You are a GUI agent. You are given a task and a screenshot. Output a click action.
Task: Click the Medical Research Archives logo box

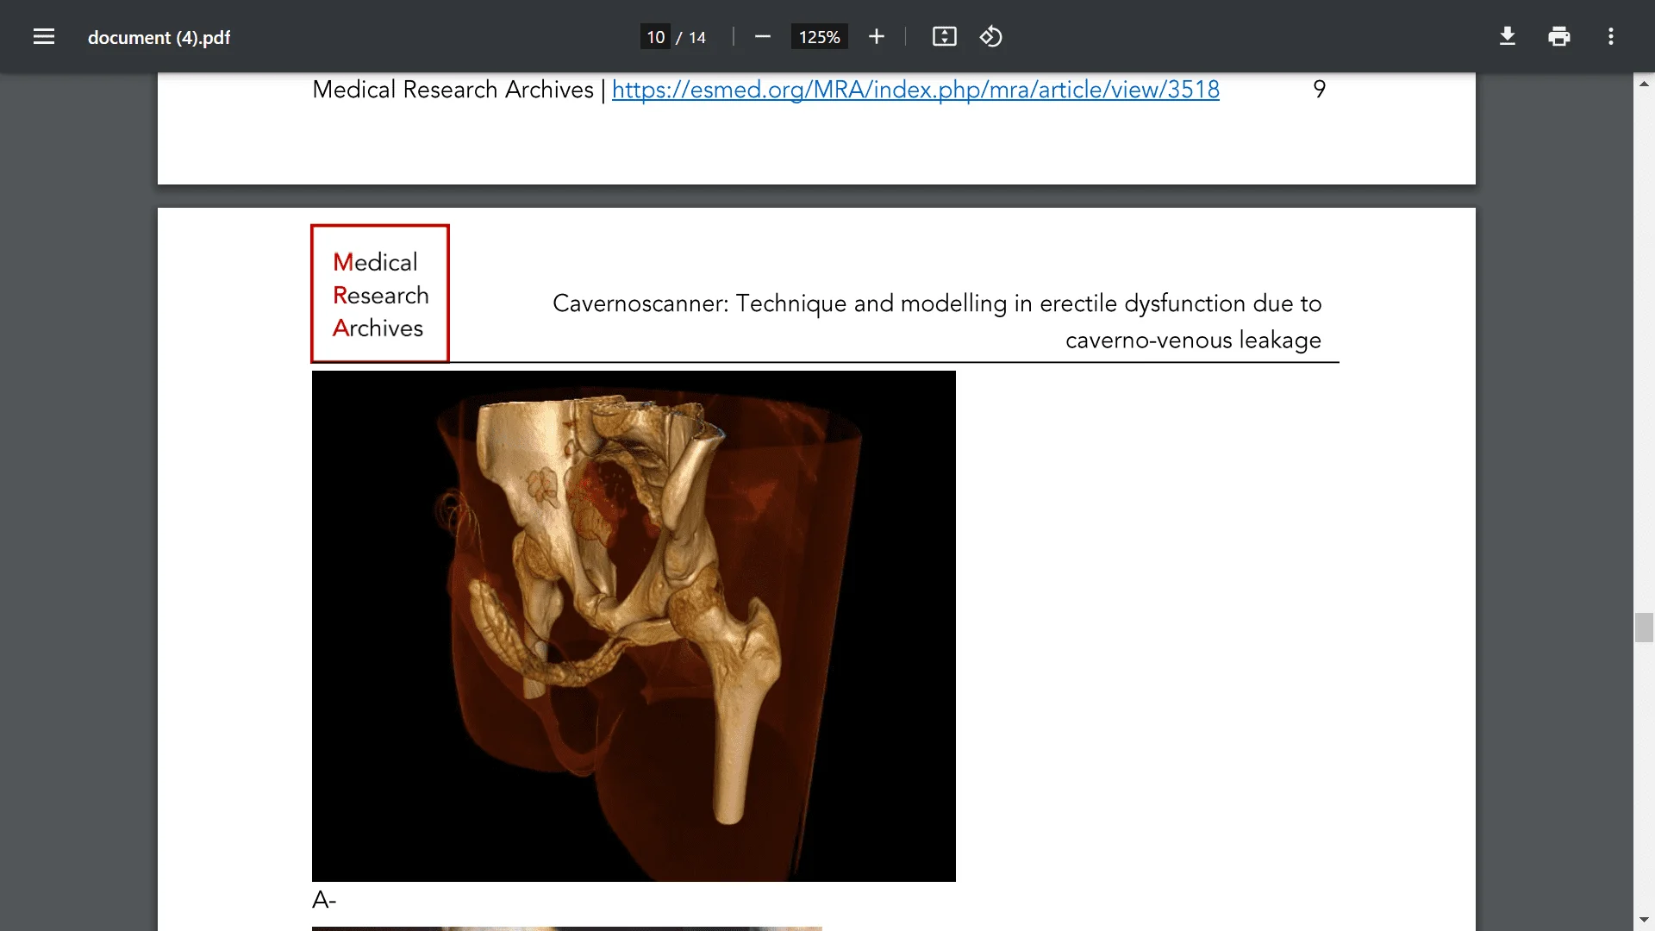380,294
